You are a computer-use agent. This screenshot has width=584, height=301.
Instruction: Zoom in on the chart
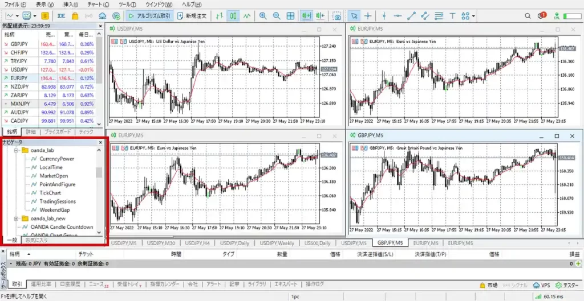(263, 16)
